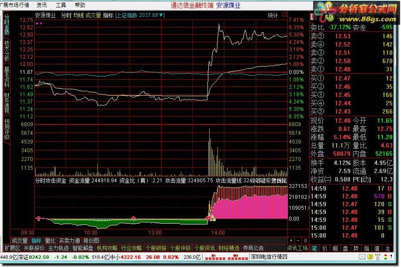The height and width of the screenshot is (268, 401).
Task: Open the 帮助 menu
Action: click(x=80, y=5)
